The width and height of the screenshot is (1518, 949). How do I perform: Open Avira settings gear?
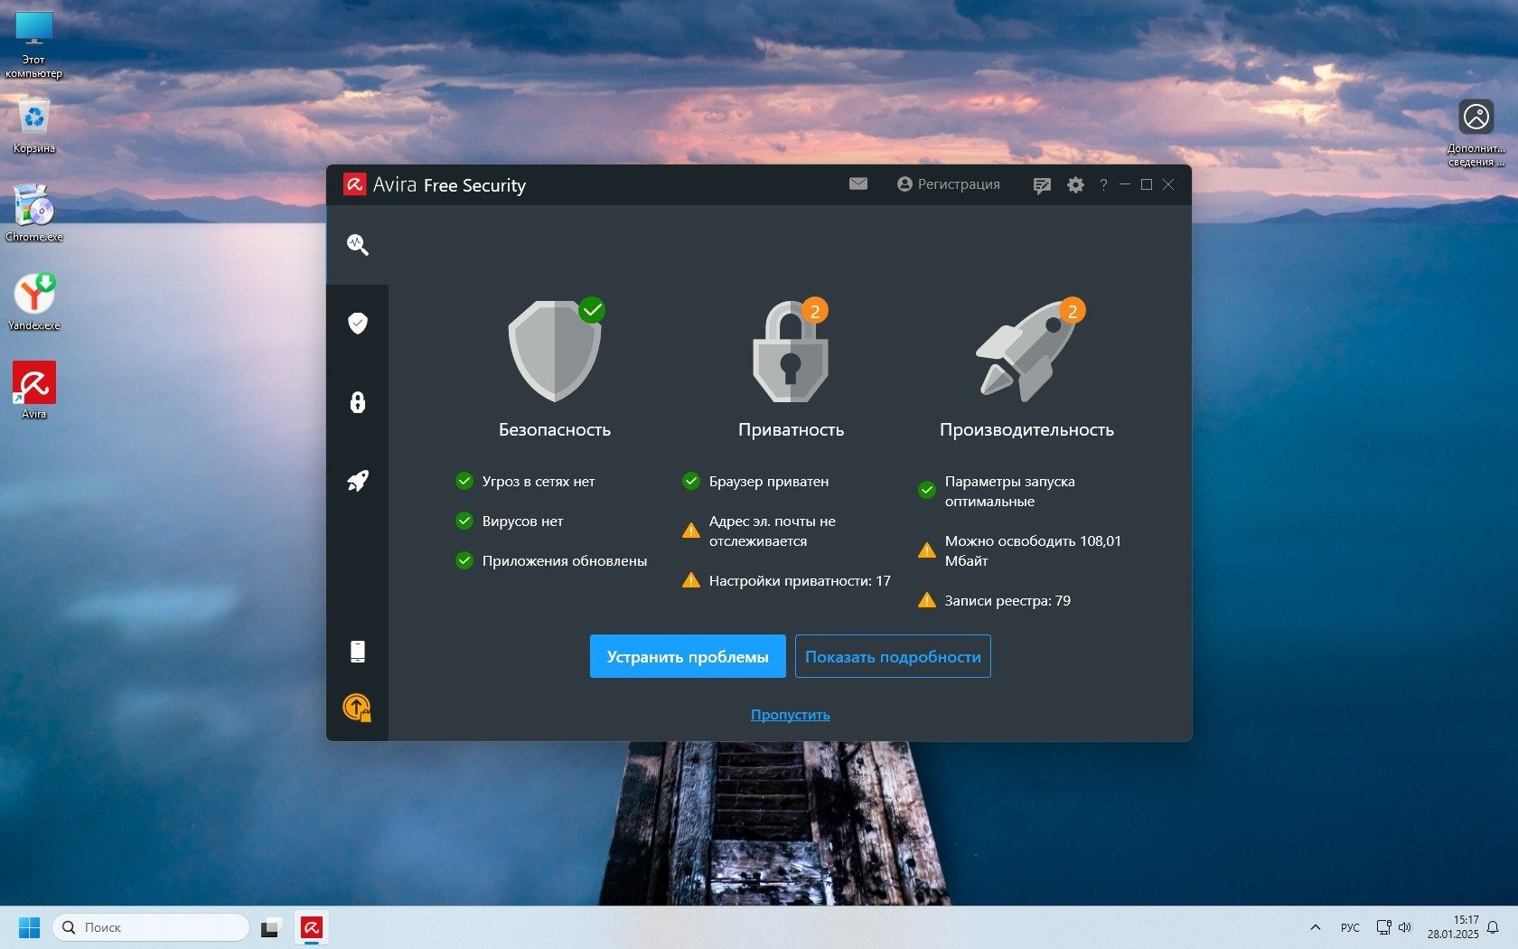1075,184
